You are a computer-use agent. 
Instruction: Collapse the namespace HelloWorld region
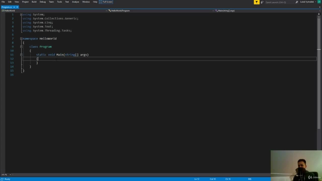[x=21, y=38]
